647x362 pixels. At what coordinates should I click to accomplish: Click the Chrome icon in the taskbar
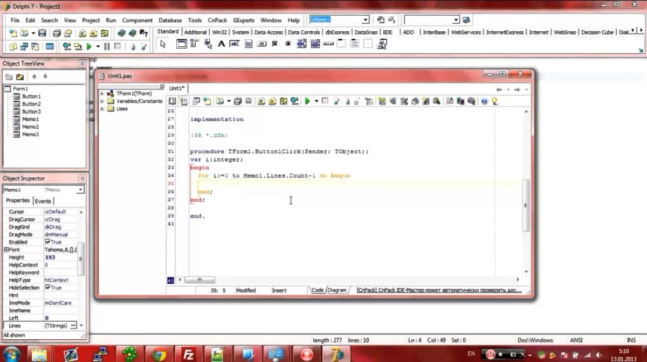tap(159, 354)
